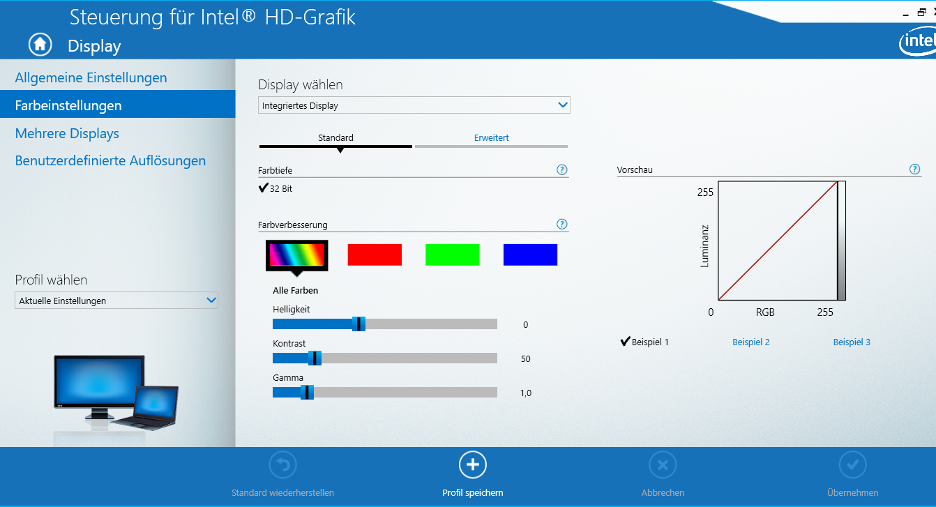
Task: Open help for Farbverbesserung section
Action: 561,224
